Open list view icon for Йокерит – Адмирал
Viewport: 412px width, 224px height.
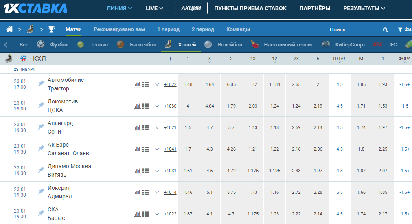[x=146, y=192]
